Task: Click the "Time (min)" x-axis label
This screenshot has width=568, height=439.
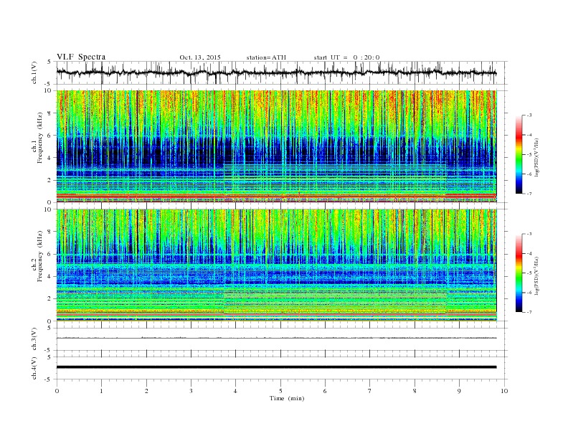Action: [287, 398]
